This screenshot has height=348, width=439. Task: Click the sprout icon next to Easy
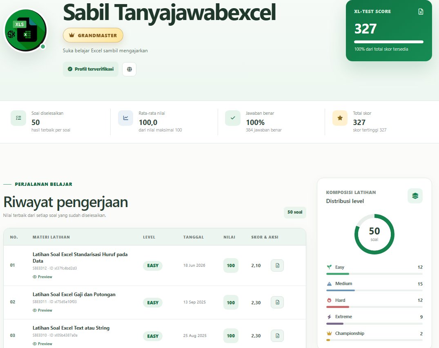coord(329,267)
